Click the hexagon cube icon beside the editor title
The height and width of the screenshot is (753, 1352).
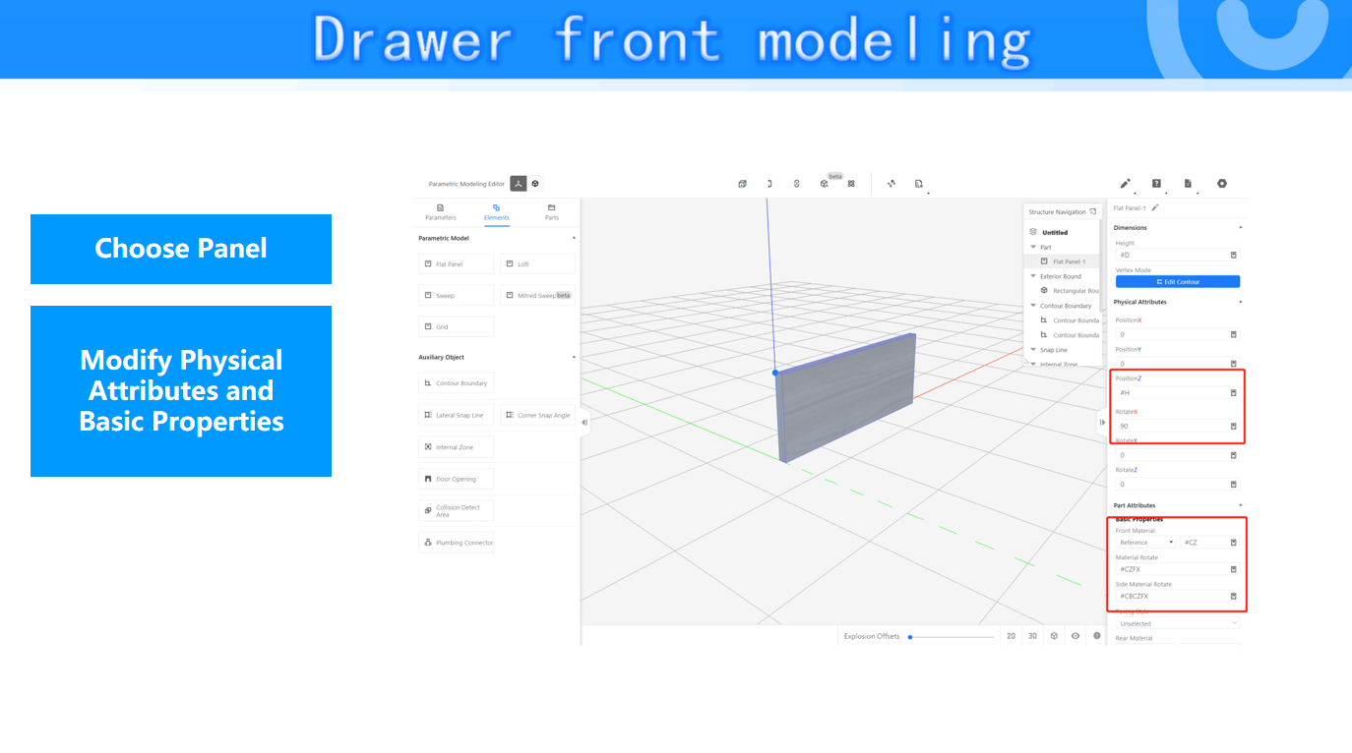(535, 184)
